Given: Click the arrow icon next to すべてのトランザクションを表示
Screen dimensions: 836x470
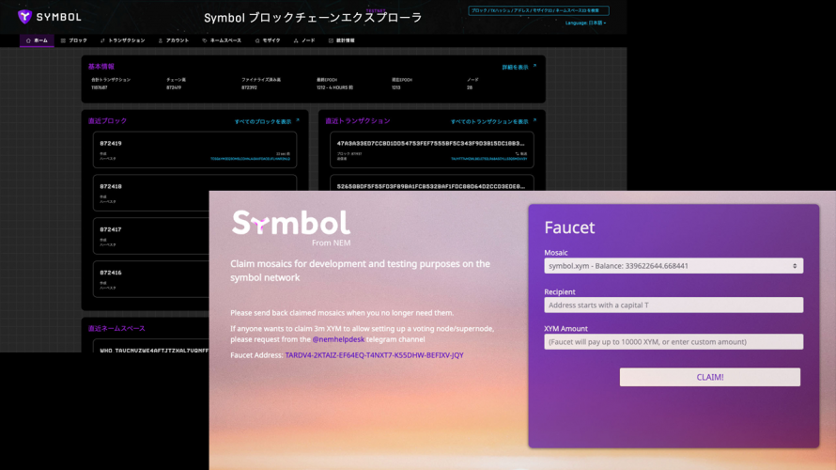Looking at the screenshot, I should pyautogui.click(x=534, y=120).
